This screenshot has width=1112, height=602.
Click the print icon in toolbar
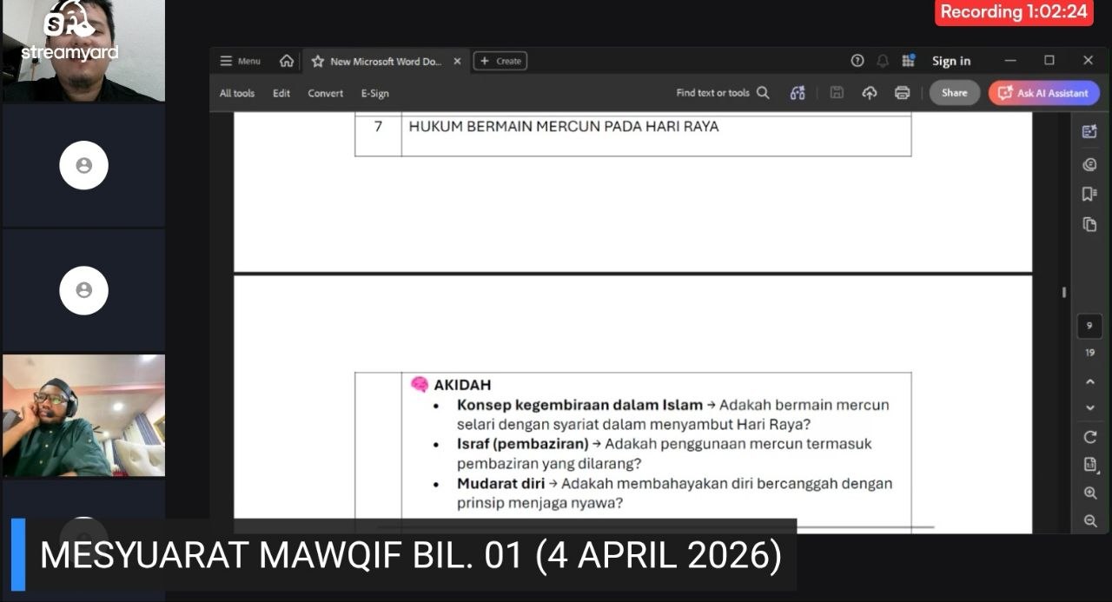tap(902, 93)
